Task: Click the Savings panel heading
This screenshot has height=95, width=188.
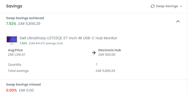Action: [14, 6]
